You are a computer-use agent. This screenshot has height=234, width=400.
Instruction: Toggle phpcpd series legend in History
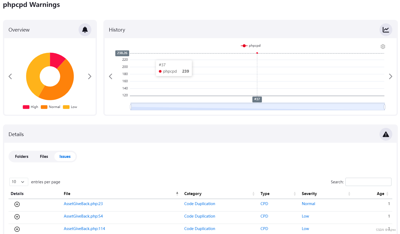coord(251,46)
